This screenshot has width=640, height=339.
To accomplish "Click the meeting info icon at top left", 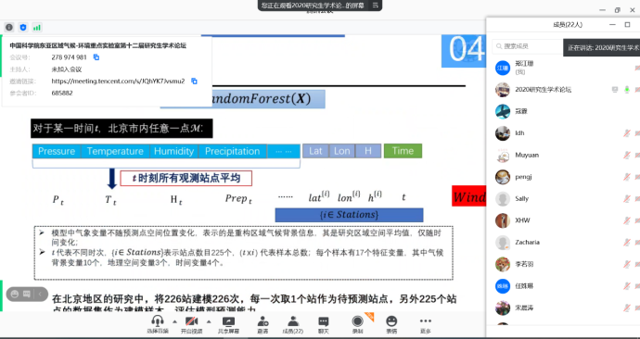I will click(9, 27).
